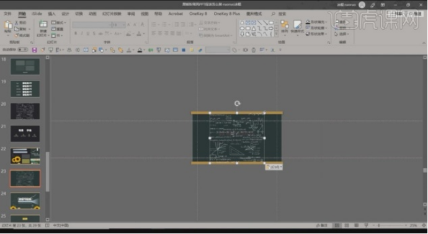Toggle Italic formatting

(x=82, y=33)
